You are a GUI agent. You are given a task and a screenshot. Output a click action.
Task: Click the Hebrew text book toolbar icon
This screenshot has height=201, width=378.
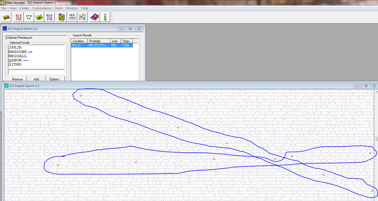coord(6,17)
